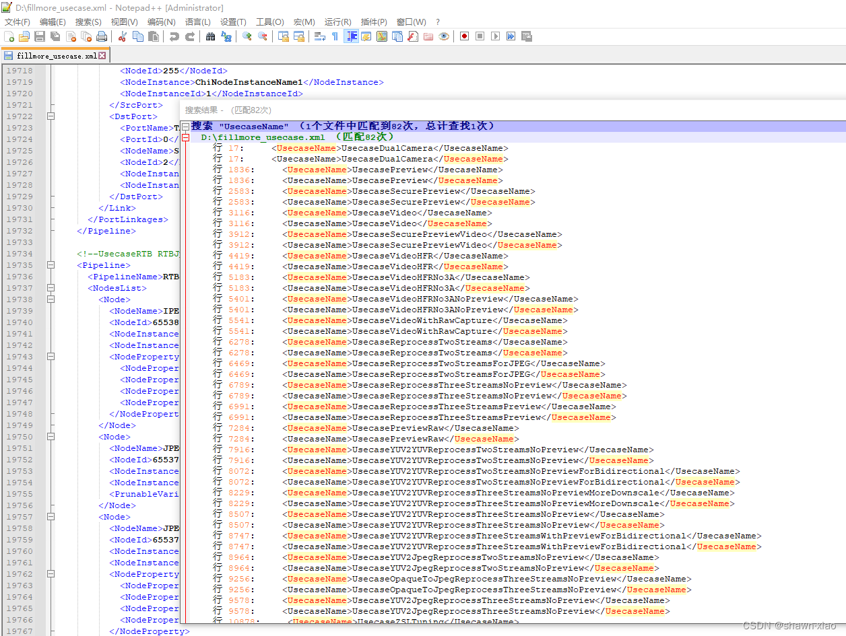Create a new document via toolbar
This screenshot has width=846, height=636.
[x=9, y=36]
